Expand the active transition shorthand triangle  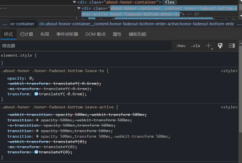point(38,136)
